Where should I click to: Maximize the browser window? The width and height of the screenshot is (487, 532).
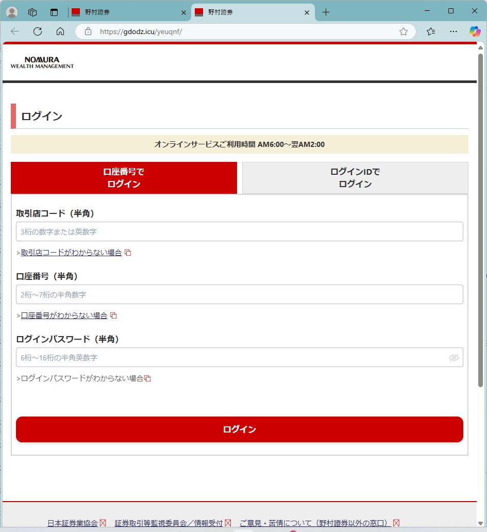click(x=451, y=11)
